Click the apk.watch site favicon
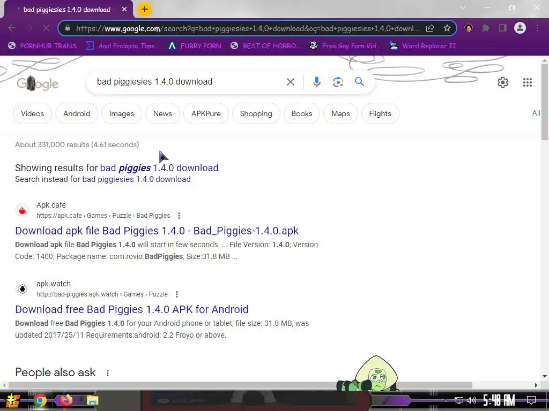549x411 pixels. coord(23,289)
